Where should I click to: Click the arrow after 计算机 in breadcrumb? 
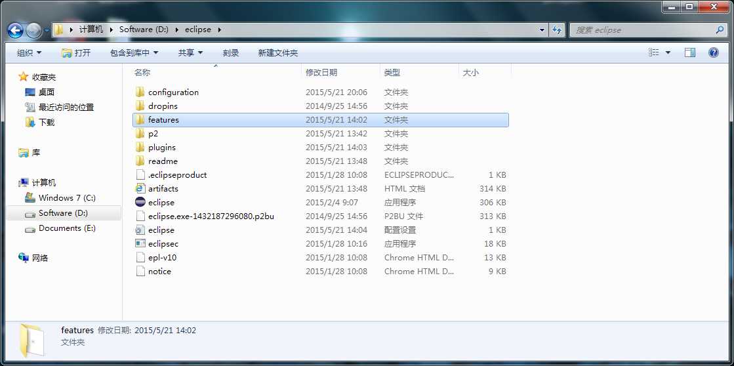point(112,30)
